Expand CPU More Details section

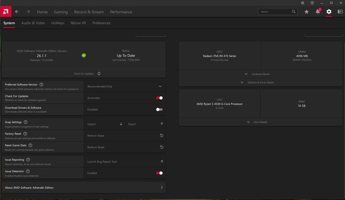pos(260,122)
